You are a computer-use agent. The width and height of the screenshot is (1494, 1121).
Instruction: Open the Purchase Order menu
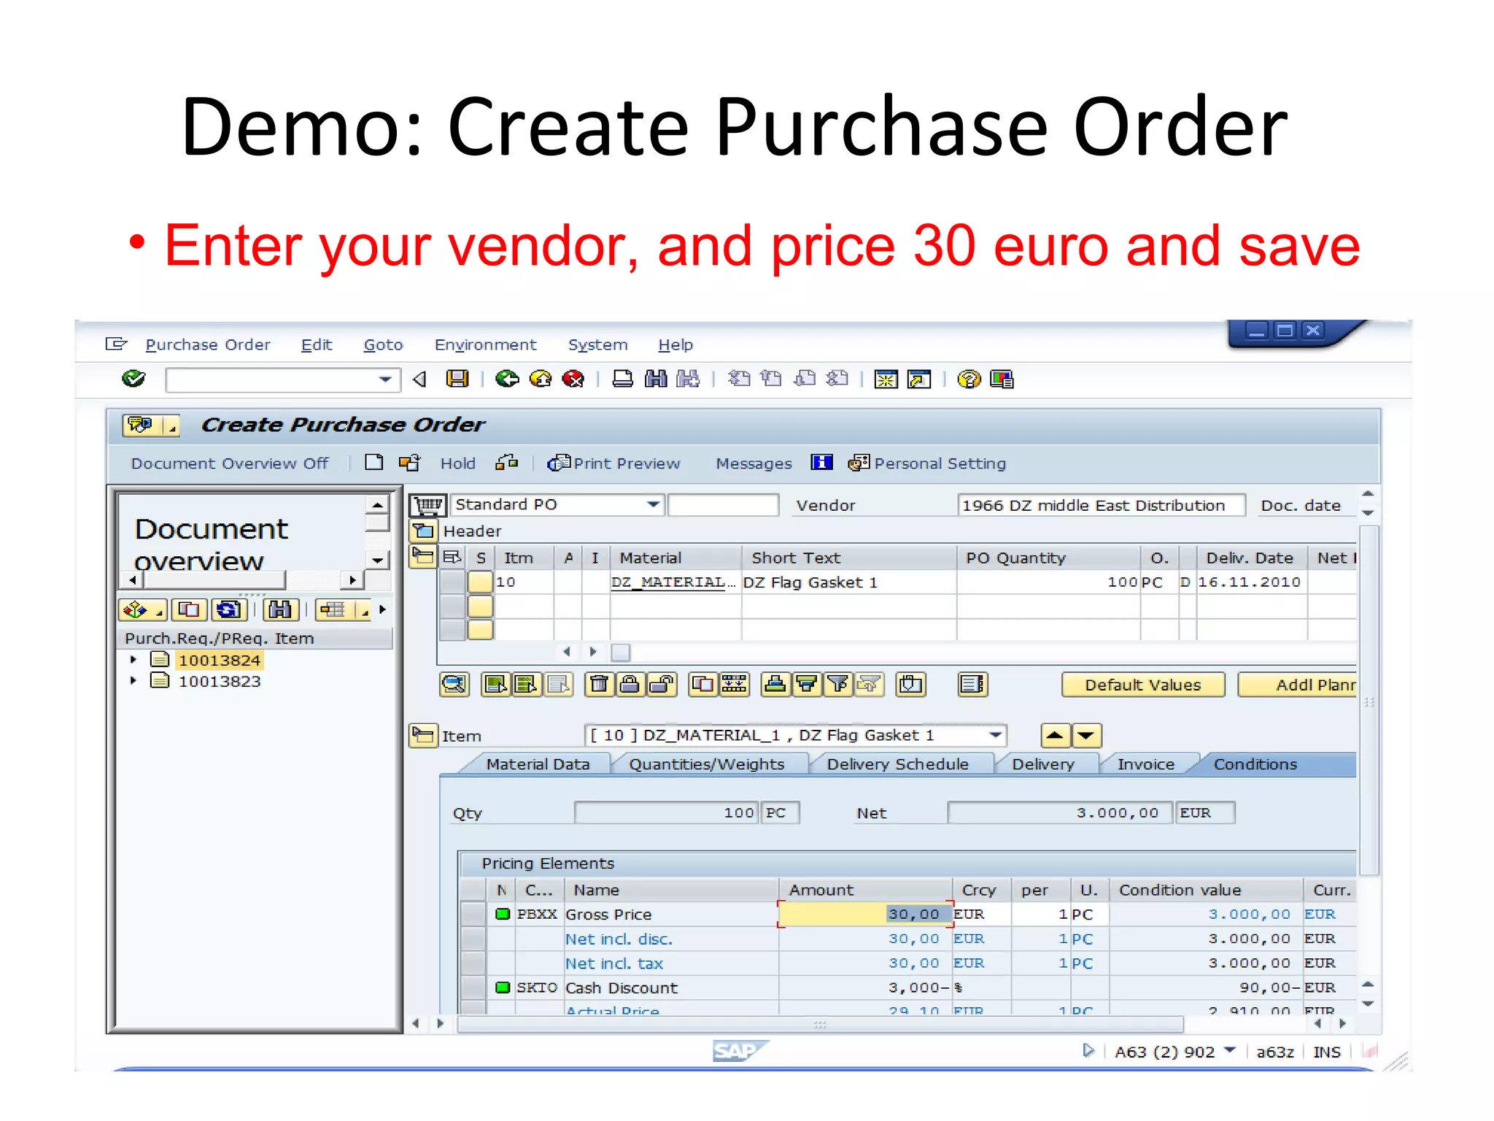point(208,344)
